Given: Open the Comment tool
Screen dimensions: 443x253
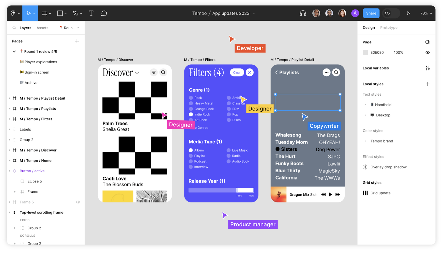Looking at the screenshot, I should (x=104, y=13).
